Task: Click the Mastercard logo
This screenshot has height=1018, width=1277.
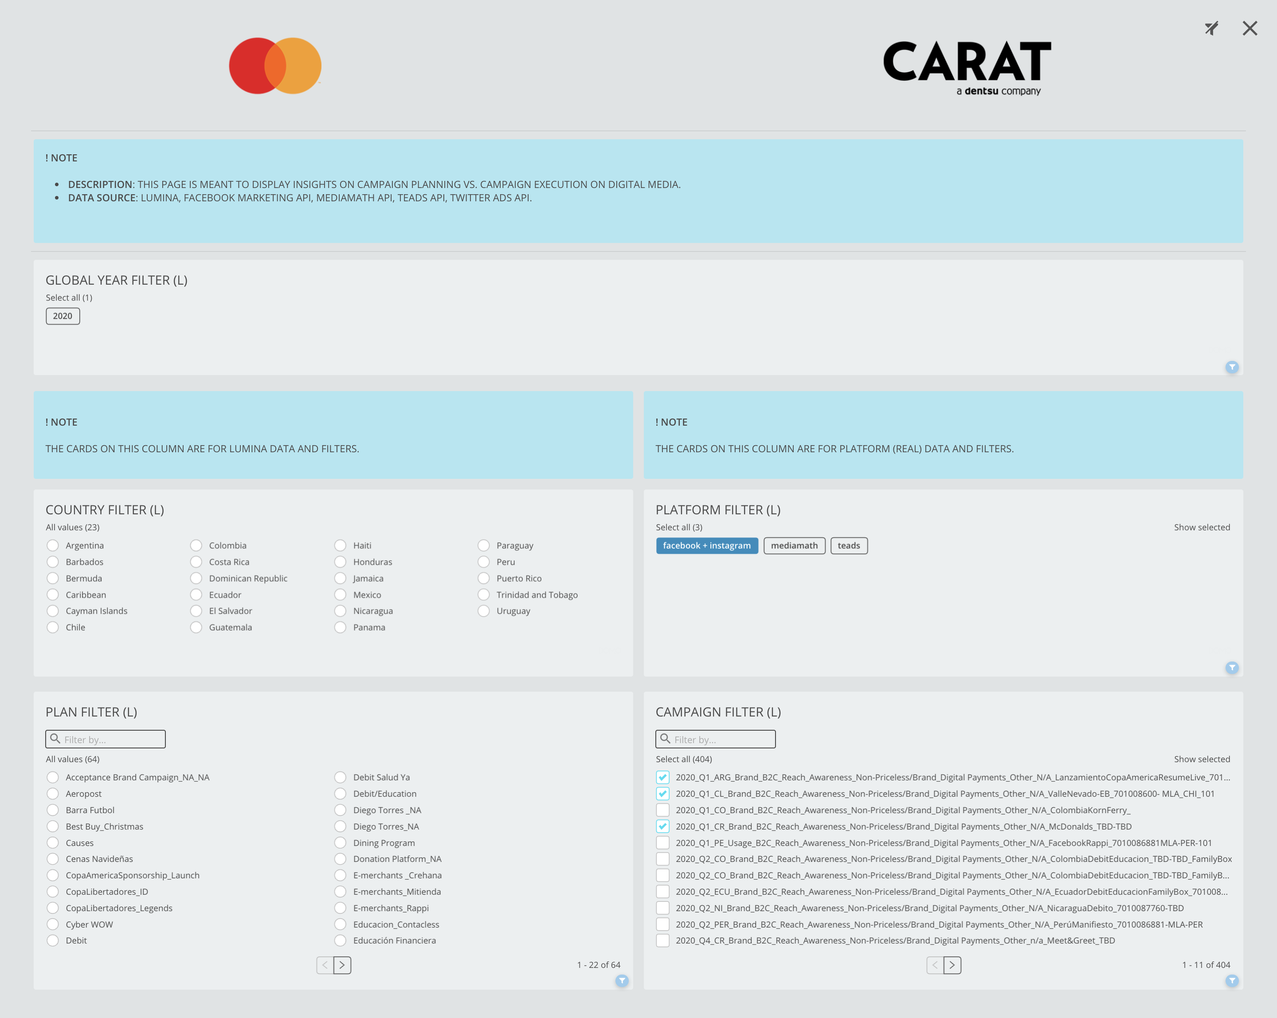Action: pos(275,66)
